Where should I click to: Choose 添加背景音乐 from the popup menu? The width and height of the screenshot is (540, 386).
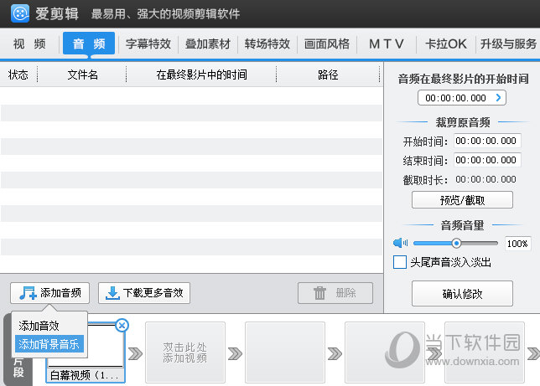(49, 343)
